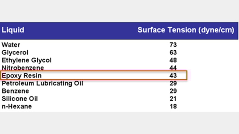Viewport: 239px width, 134px height.
Task: Select the Nitrobenzene row label
Action: 23,68
